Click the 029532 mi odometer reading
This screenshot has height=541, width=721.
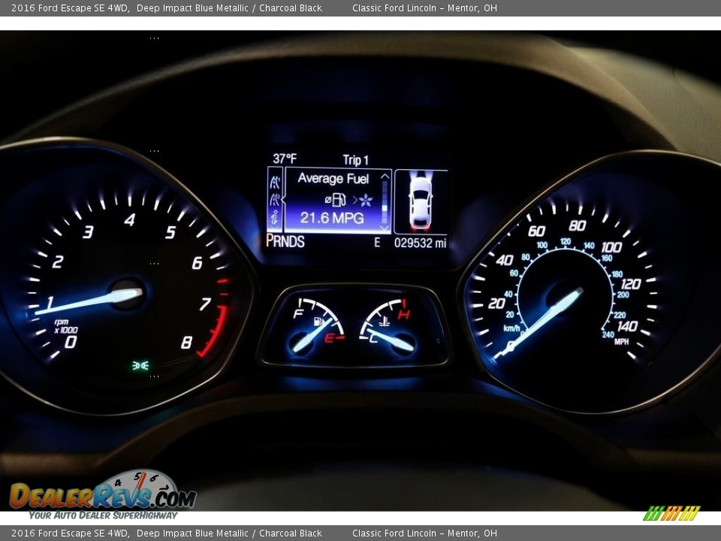420,243
